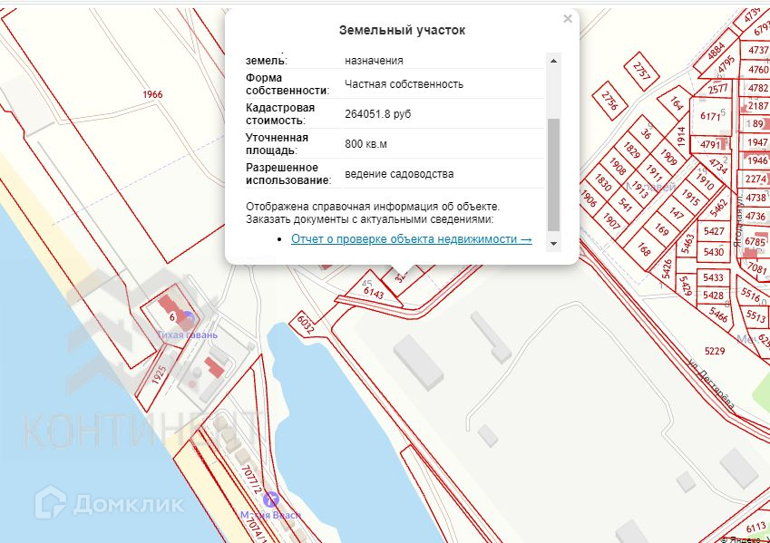Click the popup's vertical scrollbar thumb
The width and height of the screenshot is (770, 543).
coord(553,175)
